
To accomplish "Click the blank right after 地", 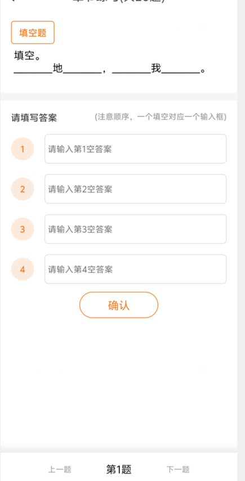I will [82, 70].
